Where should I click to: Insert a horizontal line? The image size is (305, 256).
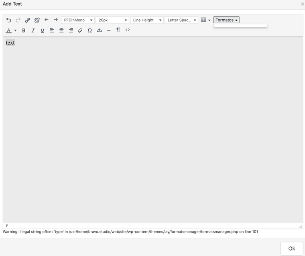point(109,30)
